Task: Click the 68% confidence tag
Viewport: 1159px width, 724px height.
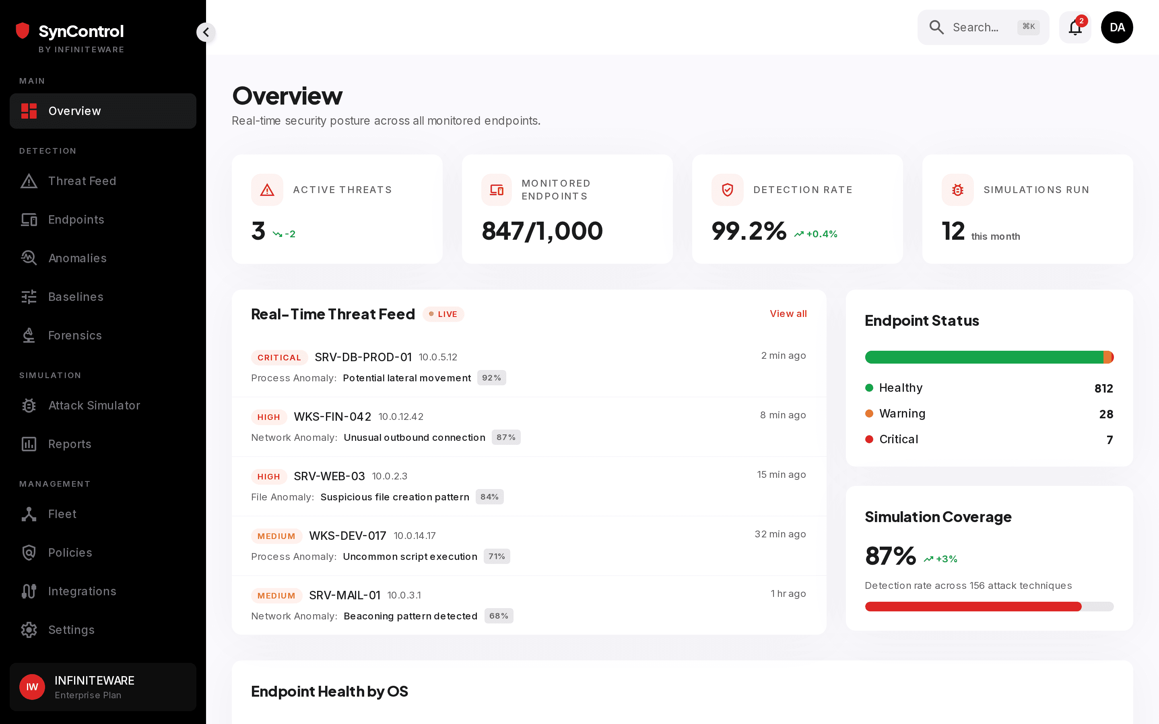Action: click(x=499, y=616)
